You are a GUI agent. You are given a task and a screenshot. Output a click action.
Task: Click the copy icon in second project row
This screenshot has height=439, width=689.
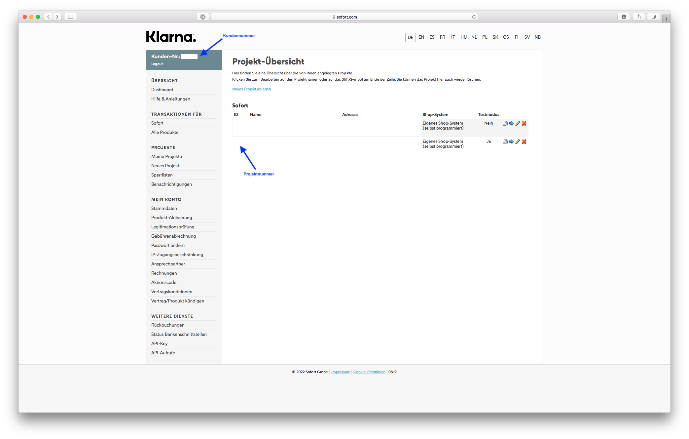click(505, 142)
